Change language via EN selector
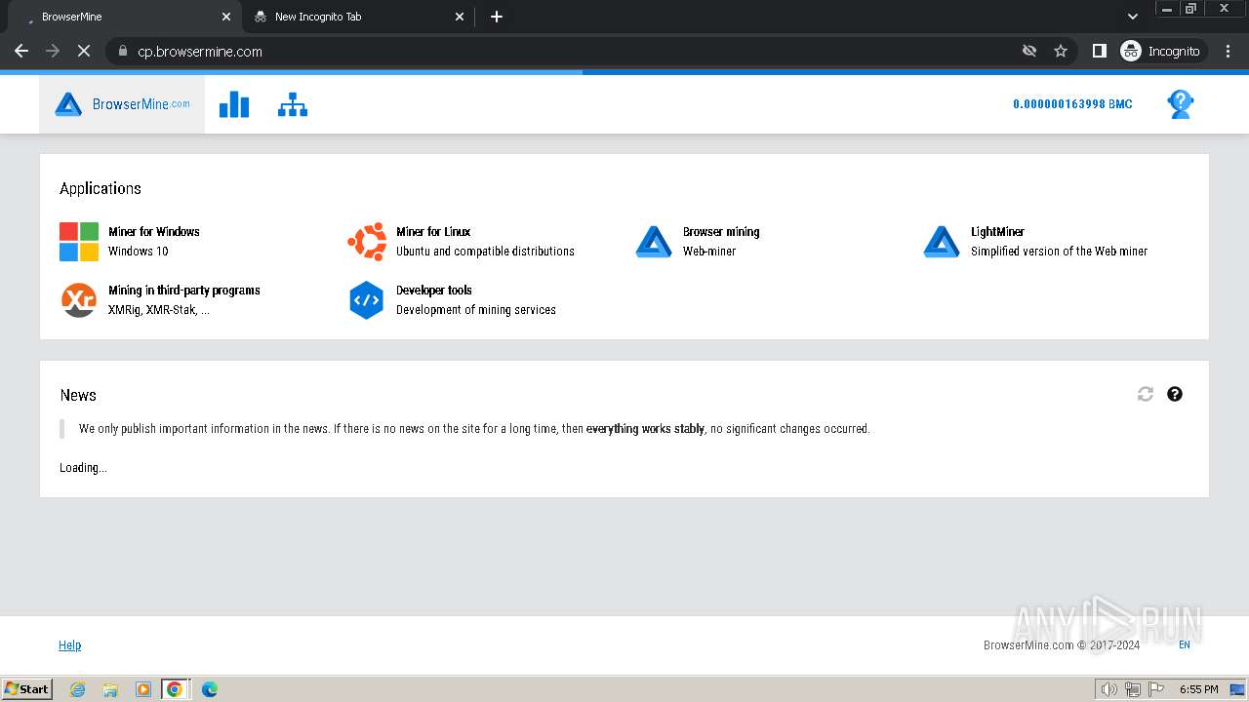Viewport: 1249px width, 702px height. coord(1185,645)
